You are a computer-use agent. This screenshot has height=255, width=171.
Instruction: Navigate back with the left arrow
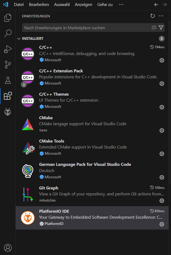[156, 5]
